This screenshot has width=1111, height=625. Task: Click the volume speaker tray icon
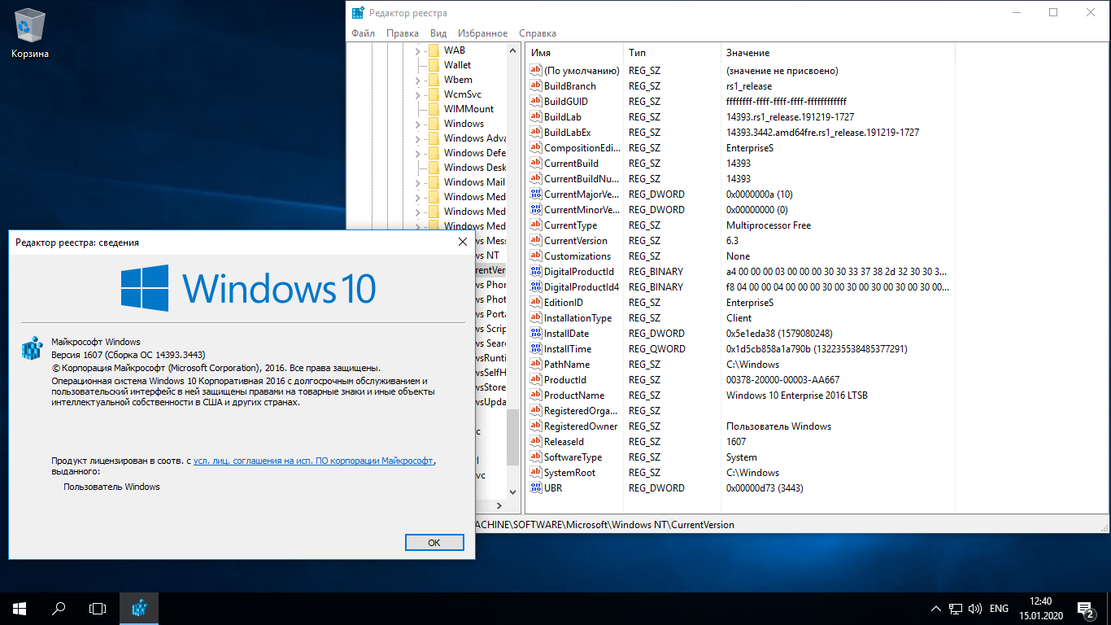click(974, 608)
